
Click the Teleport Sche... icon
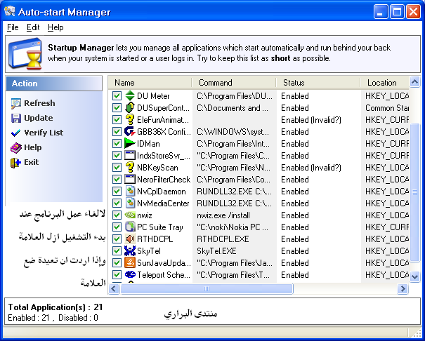(130, 274)
